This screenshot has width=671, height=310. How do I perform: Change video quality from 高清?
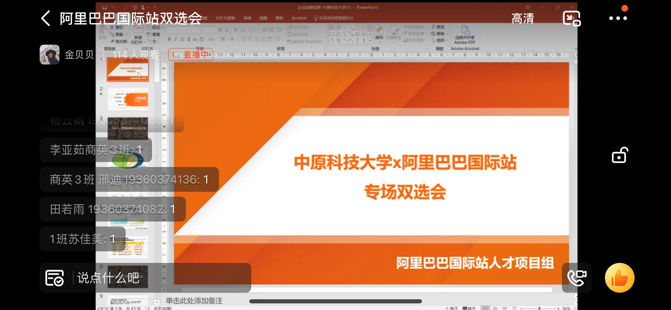point(522,18)
